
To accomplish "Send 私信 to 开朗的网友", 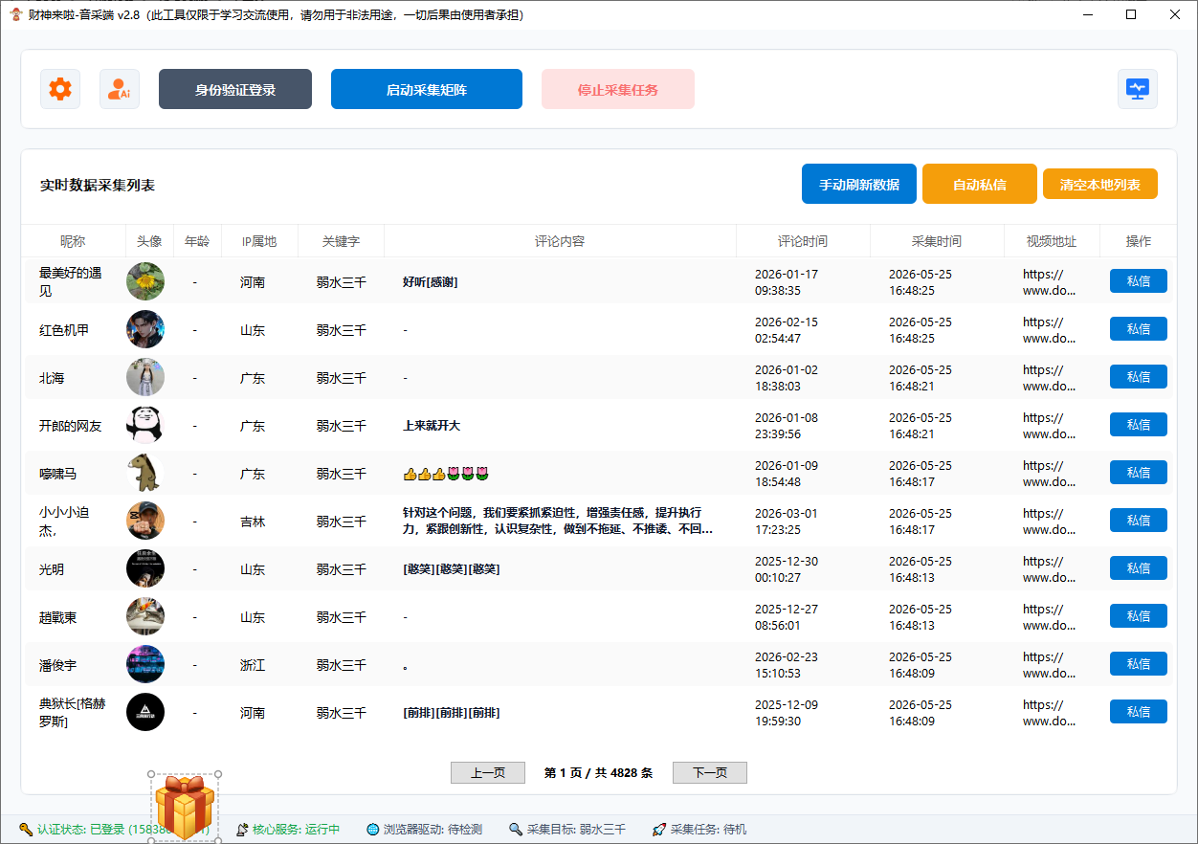I will [x=1139, y=424].
